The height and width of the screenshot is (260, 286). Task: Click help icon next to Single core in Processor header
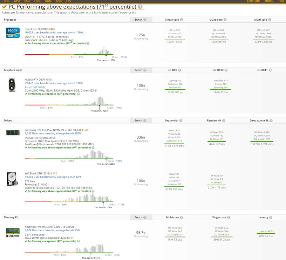[x=181, y=19]
